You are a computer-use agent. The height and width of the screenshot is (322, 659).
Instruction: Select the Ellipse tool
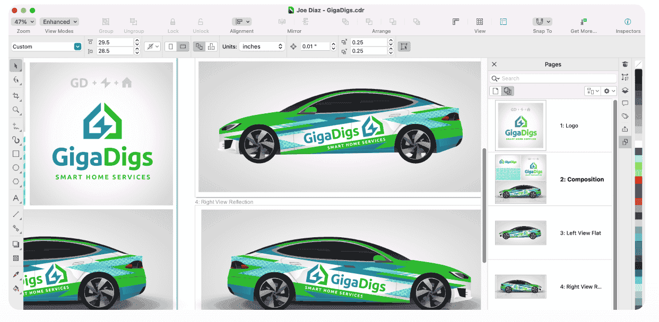point(16,167)
